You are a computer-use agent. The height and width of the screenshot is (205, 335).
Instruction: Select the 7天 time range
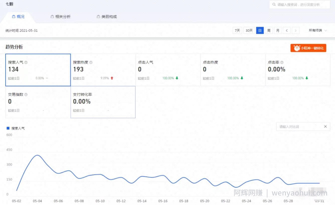pyautogui.click(x=237, y=31)
